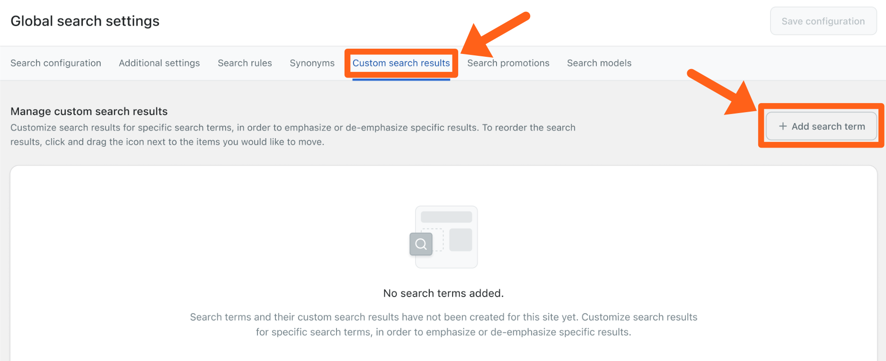Click the Manage custom search results heading
The image size is (886, 361).
(x=89, y=111)
